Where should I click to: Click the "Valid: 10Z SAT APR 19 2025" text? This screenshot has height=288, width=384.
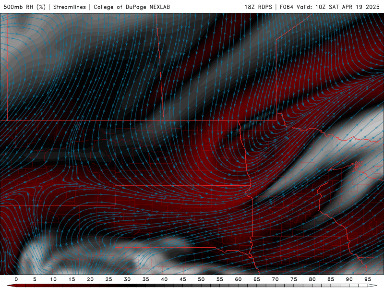(338, 7)
